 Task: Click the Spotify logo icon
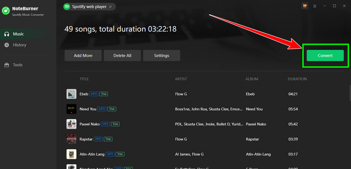[67, 7]
